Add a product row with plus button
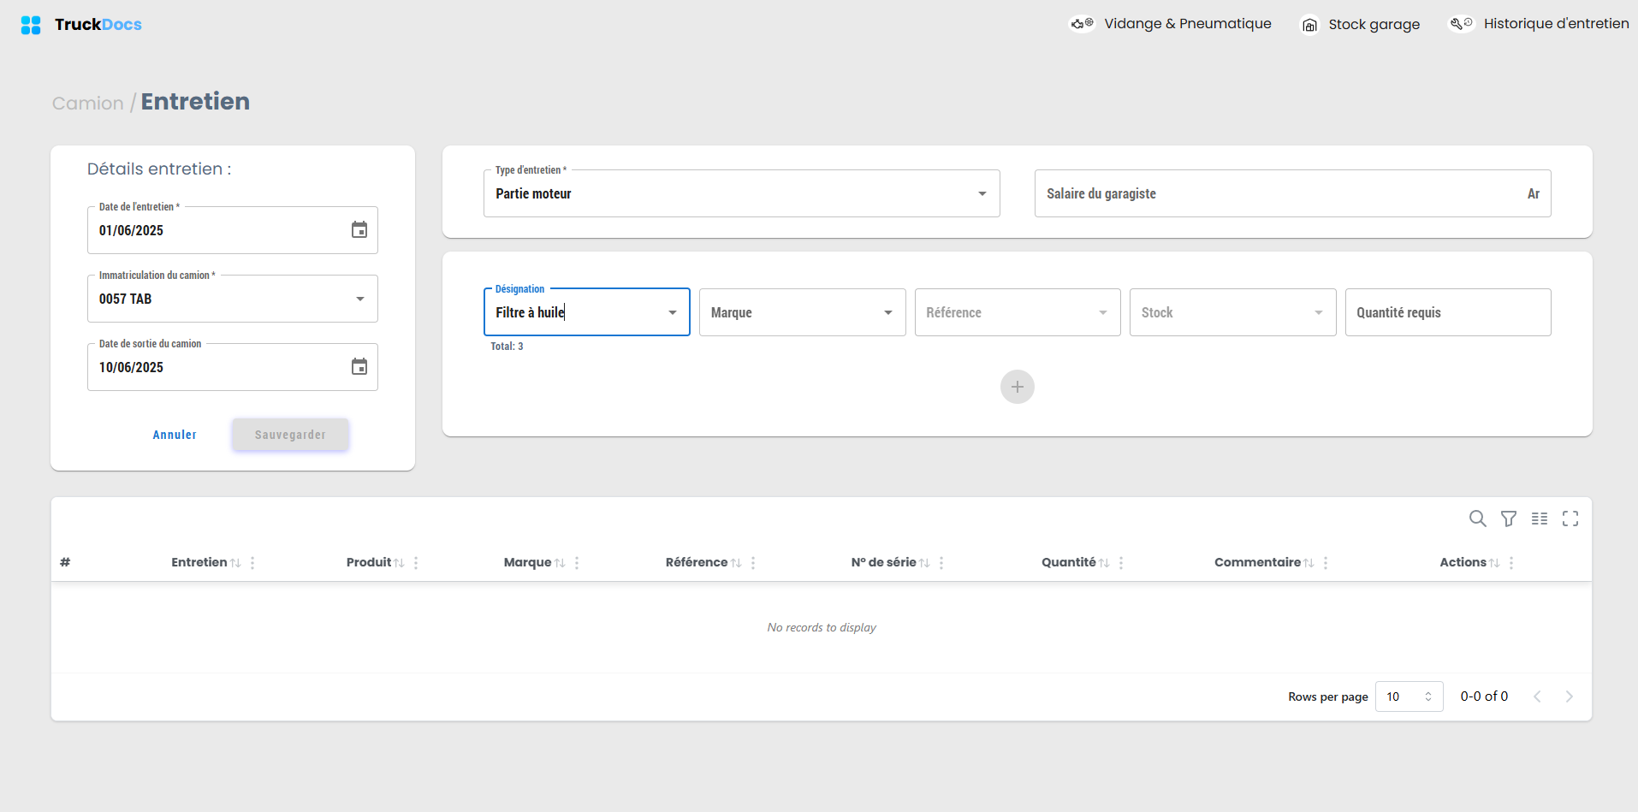This screenshot has width=1638, height=812. [x=1017, y=387]
